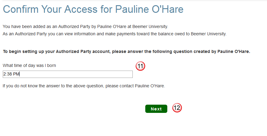Click the '2:38 PM' text in the field
The image size is (267, 136).
click(x=11, y=74)
